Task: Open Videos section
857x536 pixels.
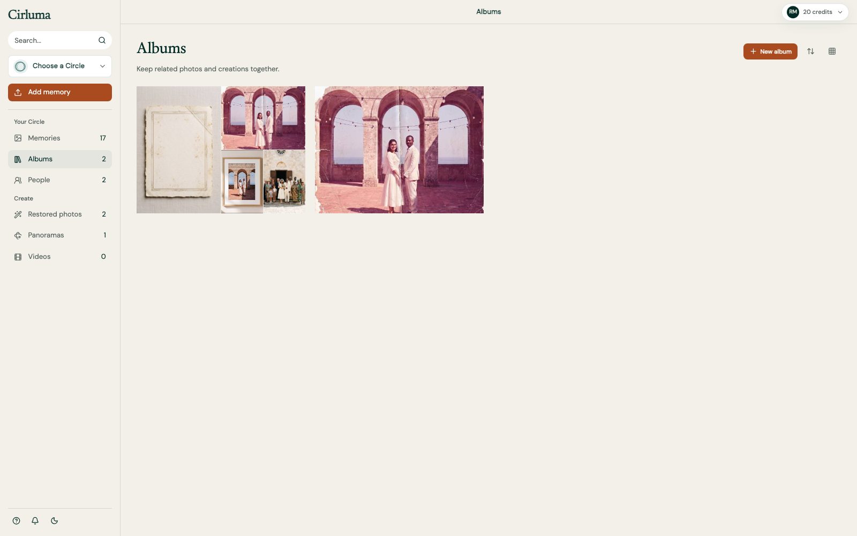Action: coord(60,257)
